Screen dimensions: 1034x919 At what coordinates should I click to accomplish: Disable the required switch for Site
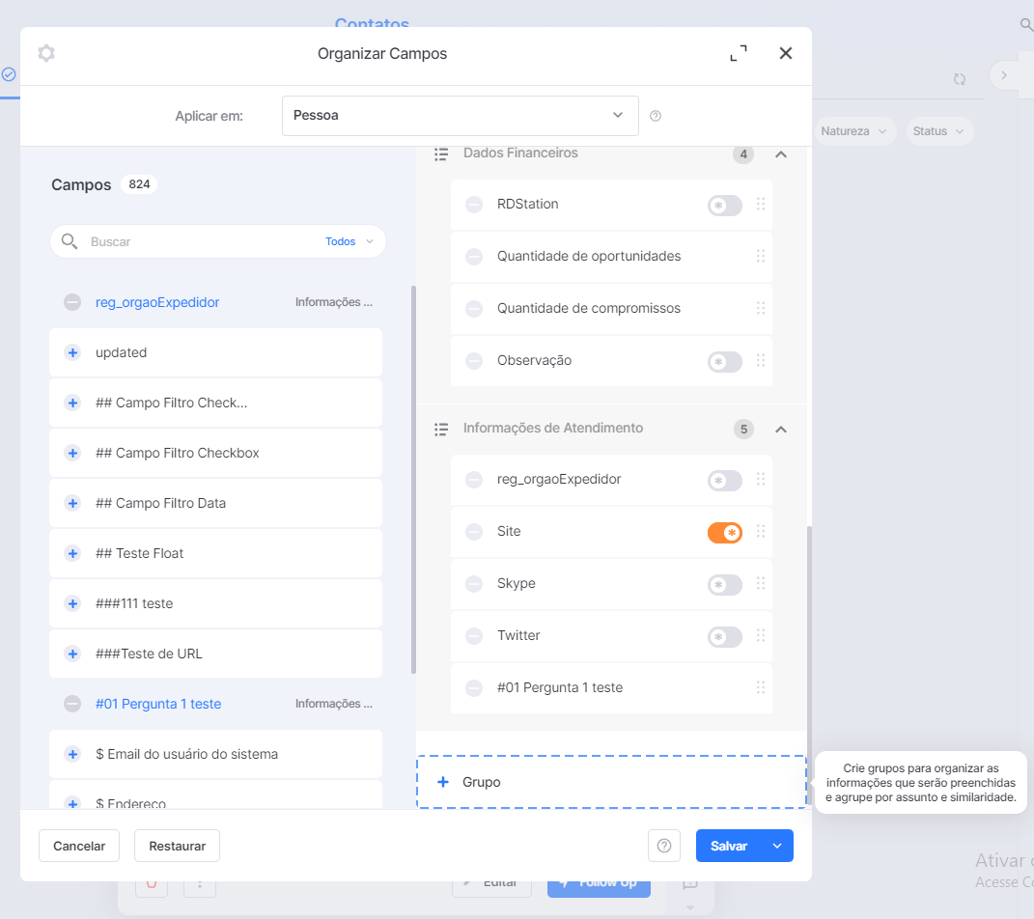click(725, 532)
